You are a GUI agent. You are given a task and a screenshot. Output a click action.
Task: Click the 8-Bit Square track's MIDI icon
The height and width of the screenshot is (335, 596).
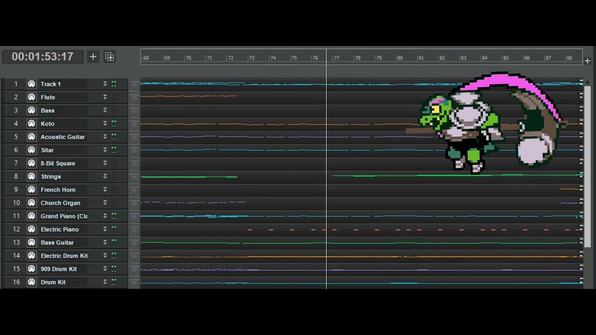click(31, 163)
